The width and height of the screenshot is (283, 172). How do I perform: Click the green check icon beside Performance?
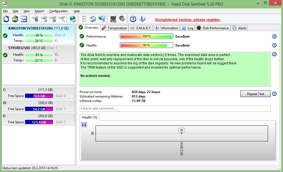82,36
